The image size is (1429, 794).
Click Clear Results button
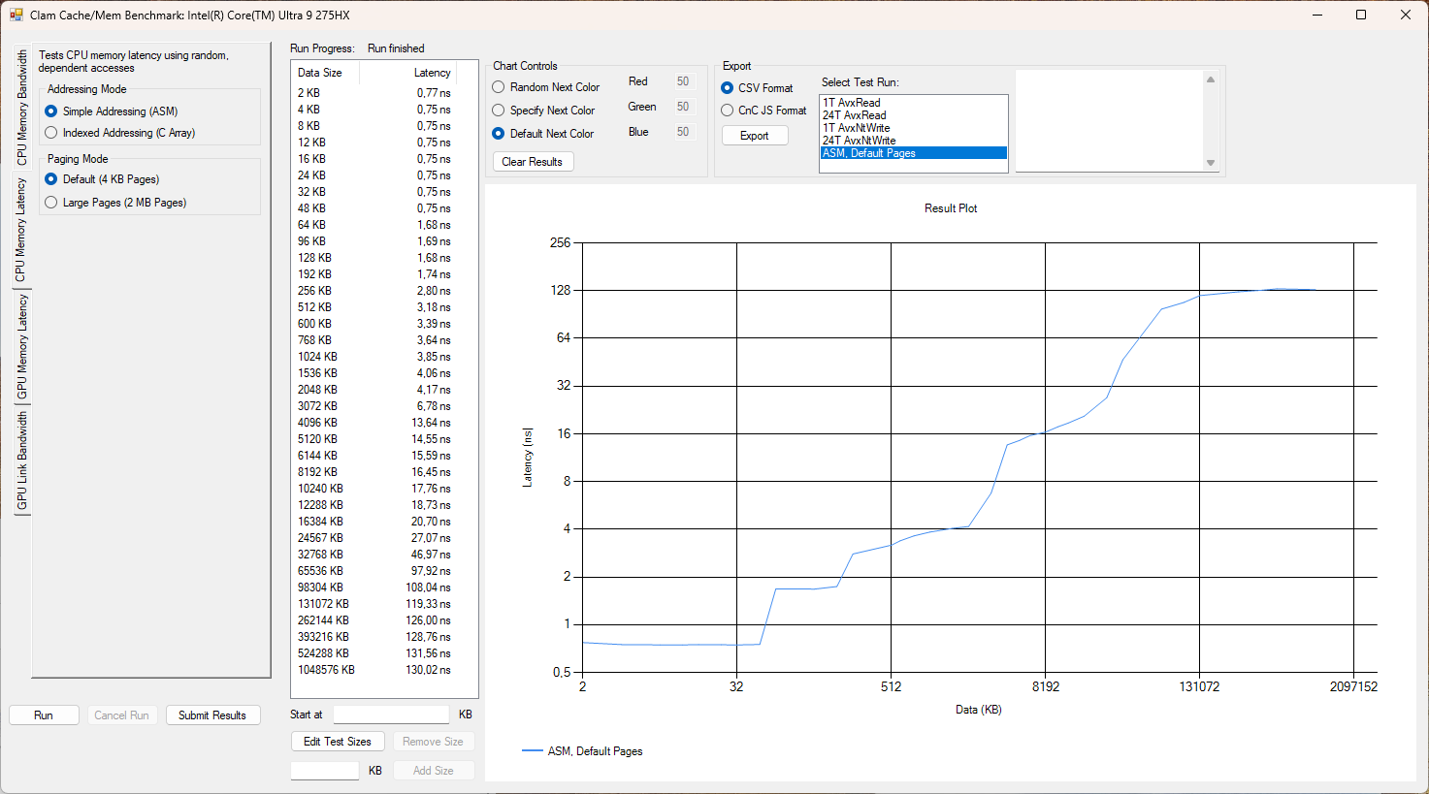(533, 162)
